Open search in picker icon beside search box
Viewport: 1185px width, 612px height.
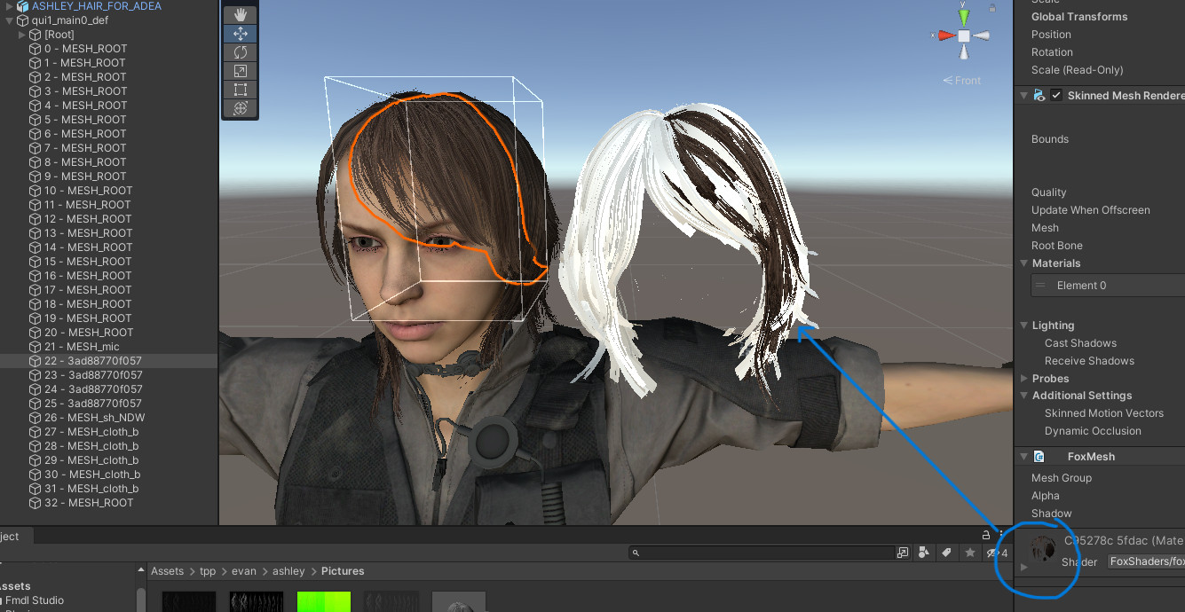click(903, 553)
